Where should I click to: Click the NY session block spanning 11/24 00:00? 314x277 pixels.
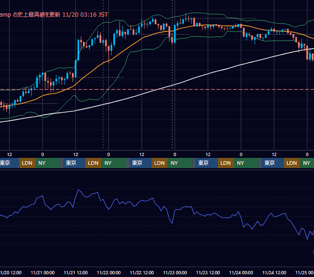[x=247, y=163]
